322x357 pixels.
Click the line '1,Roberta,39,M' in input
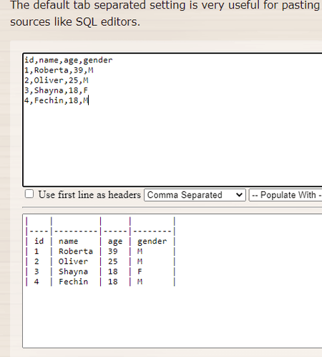[x=59, y=70]
